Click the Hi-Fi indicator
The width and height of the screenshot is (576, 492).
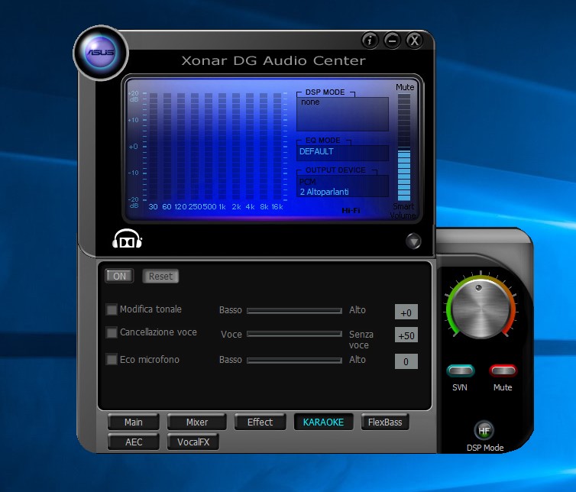tap(351, 211)
